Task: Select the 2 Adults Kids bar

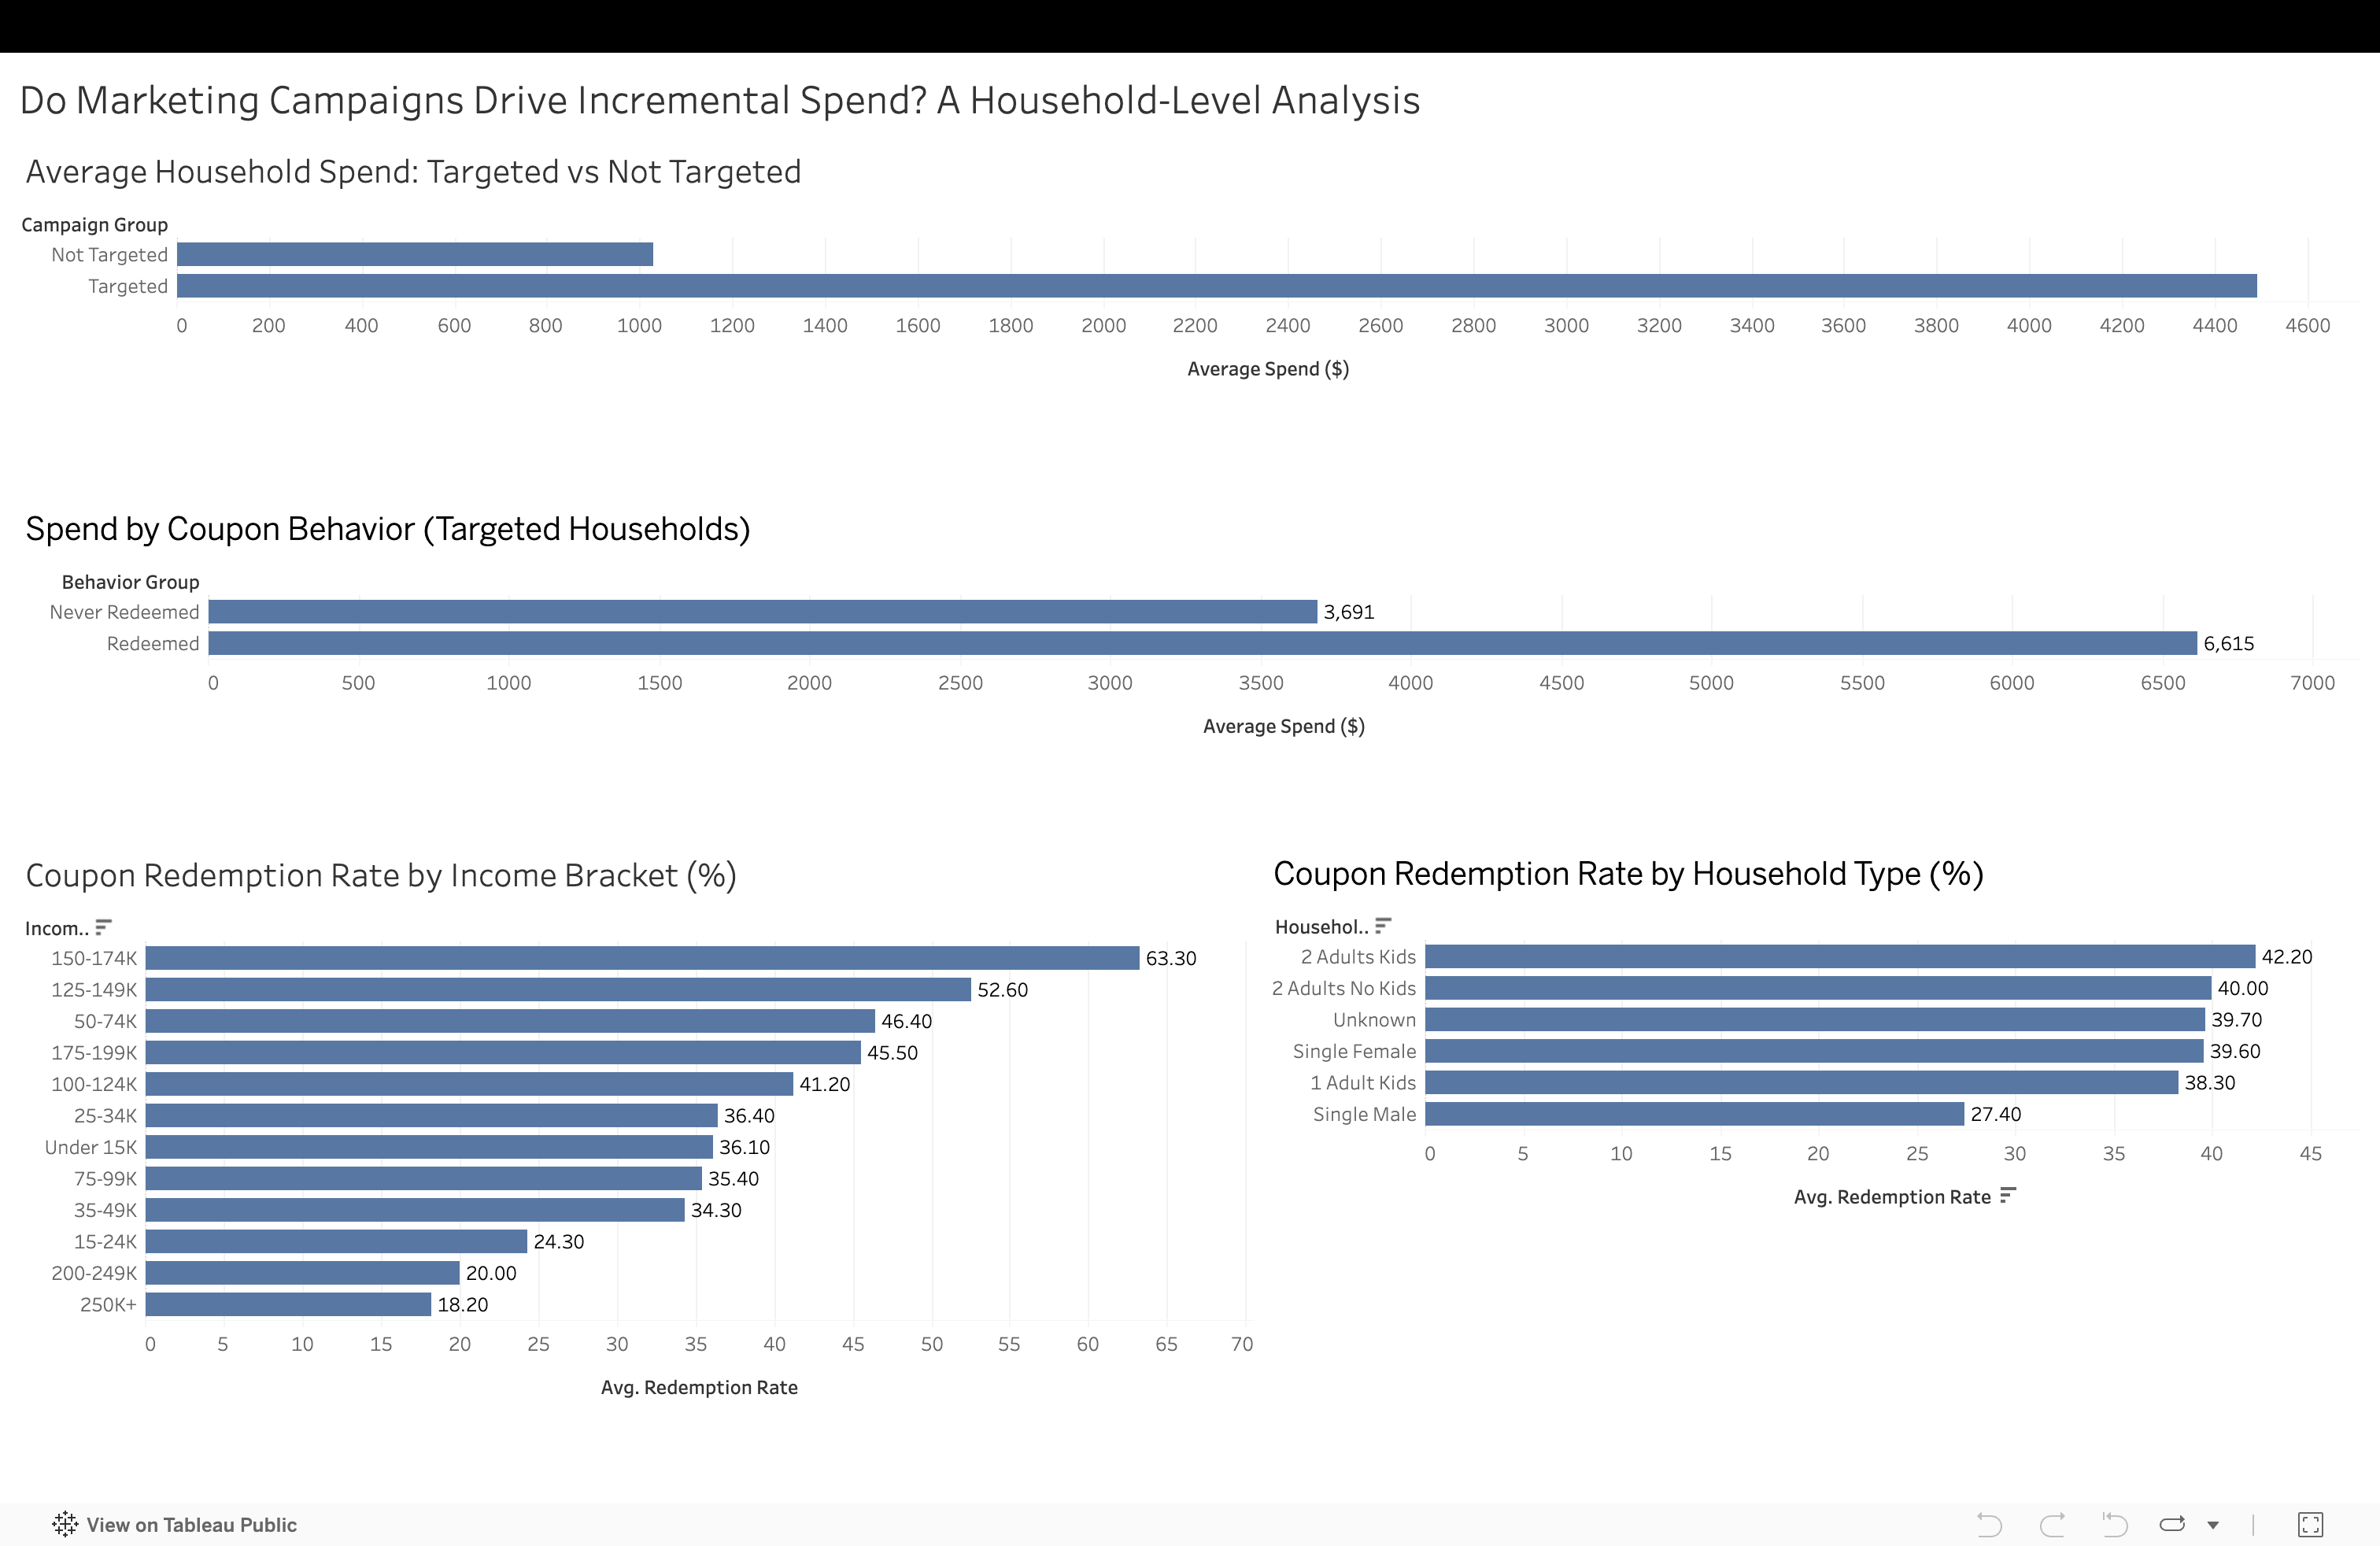Action: (1840, 956)
